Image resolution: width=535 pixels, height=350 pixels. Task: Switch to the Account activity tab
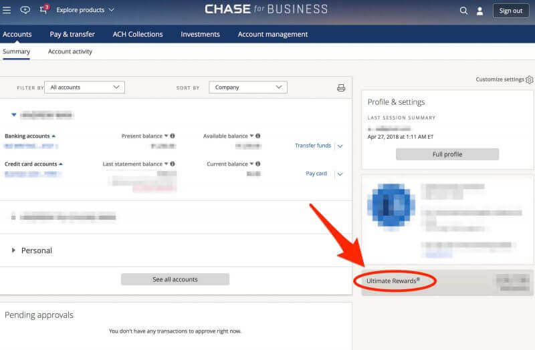(70, 51)
